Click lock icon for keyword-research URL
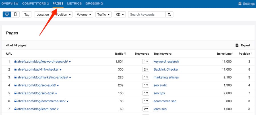Viewport: 256px width, 115px height. coord(15,61)
